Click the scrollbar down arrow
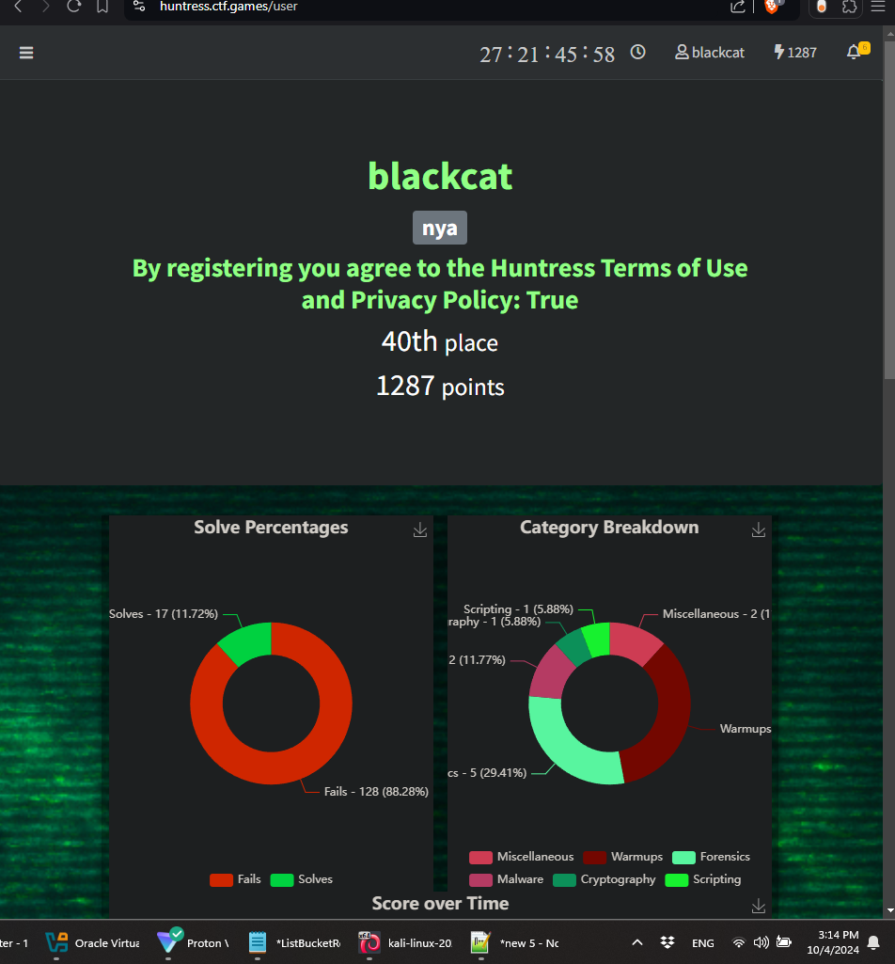The width and height of the screenshot is (895, 964). (889, 910)
